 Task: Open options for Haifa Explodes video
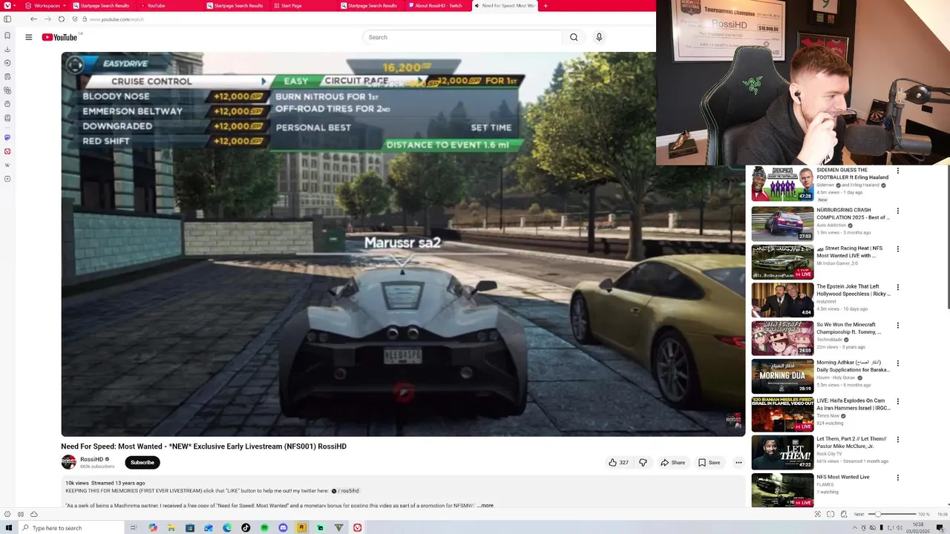(897, 402)
